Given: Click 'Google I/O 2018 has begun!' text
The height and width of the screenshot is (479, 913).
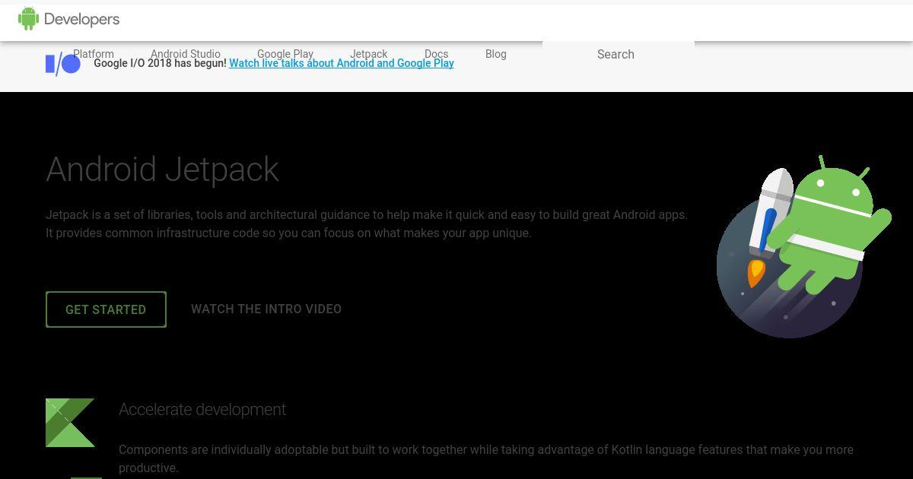Looking at the screenshot, I should (x=160, y=63).
